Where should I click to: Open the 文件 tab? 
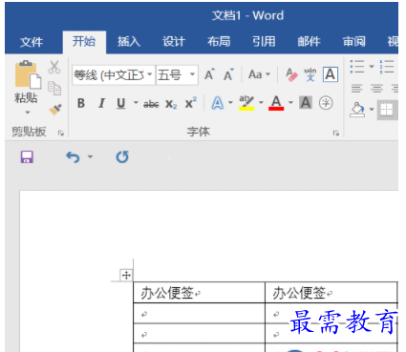click(x=32, y=42)
